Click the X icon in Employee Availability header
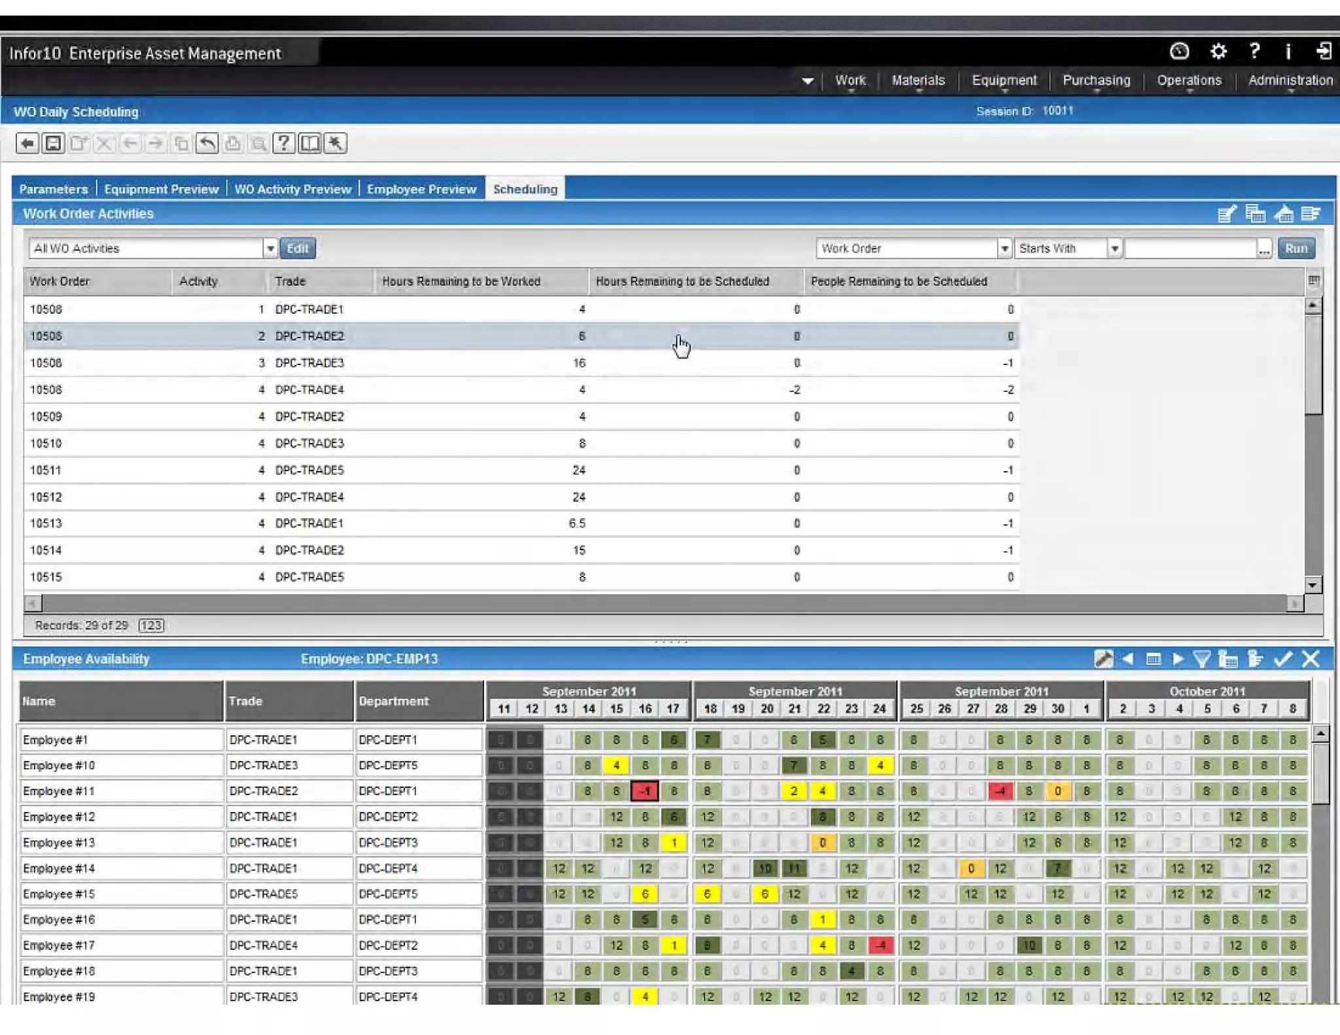The width and height of the screenshot is (1340, 1035). (1311, 659)
